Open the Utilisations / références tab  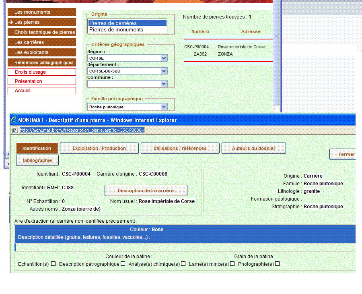click(180, 148)
